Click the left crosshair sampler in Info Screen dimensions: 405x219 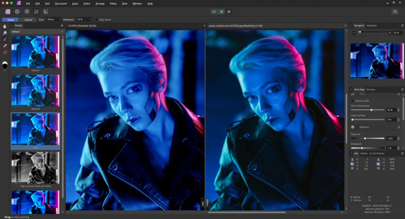coord(352,168)
